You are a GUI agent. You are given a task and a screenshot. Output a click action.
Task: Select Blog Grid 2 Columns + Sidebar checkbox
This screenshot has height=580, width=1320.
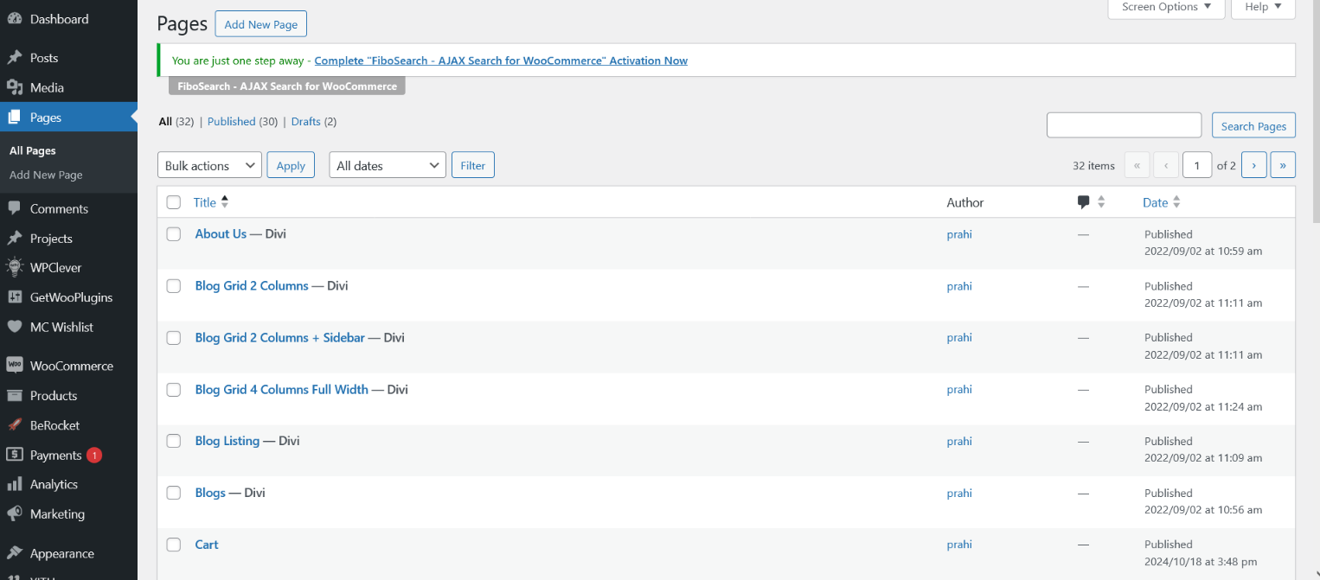(174, 338)
